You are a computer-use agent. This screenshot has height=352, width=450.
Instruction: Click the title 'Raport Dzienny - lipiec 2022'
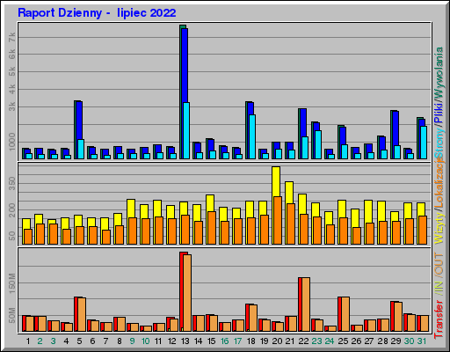97,13
